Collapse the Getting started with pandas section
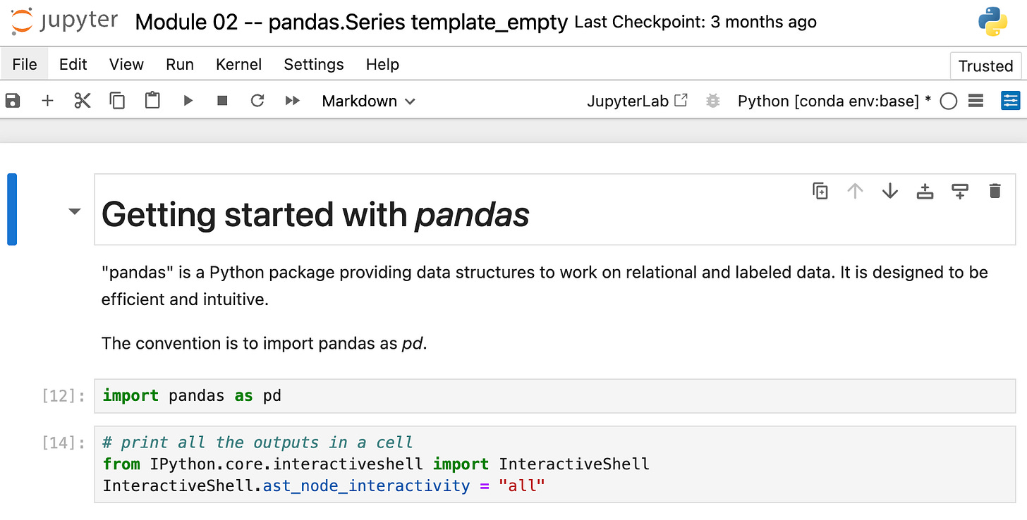Viewport: 1027px width, 520px height. click(74, 211)
